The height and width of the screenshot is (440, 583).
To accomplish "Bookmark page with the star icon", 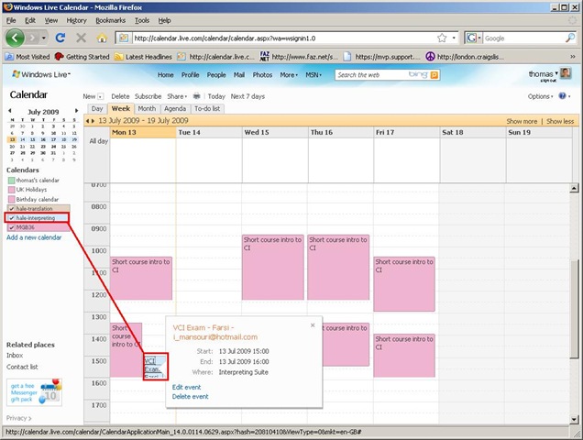I will point(442,38).
